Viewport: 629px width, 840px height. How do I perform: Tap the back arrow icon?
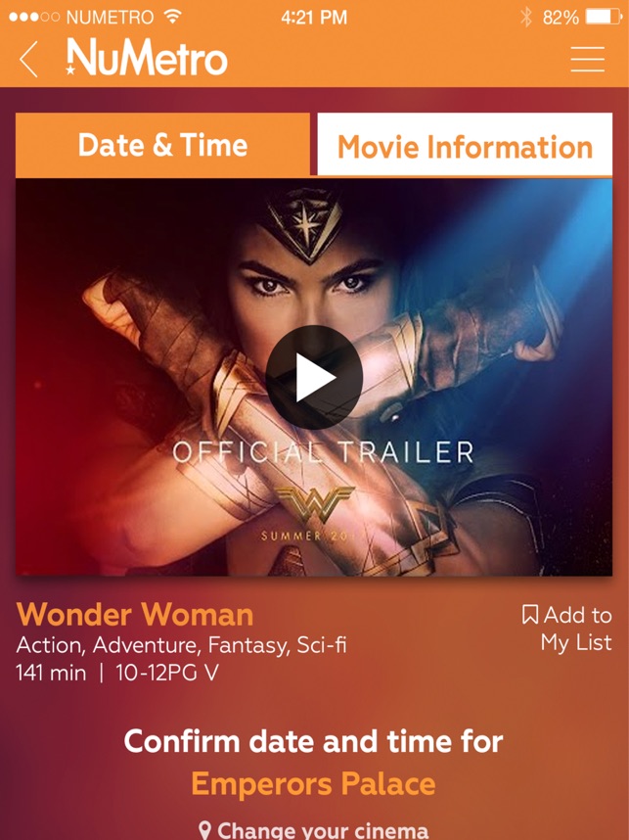tap(29, 59)
